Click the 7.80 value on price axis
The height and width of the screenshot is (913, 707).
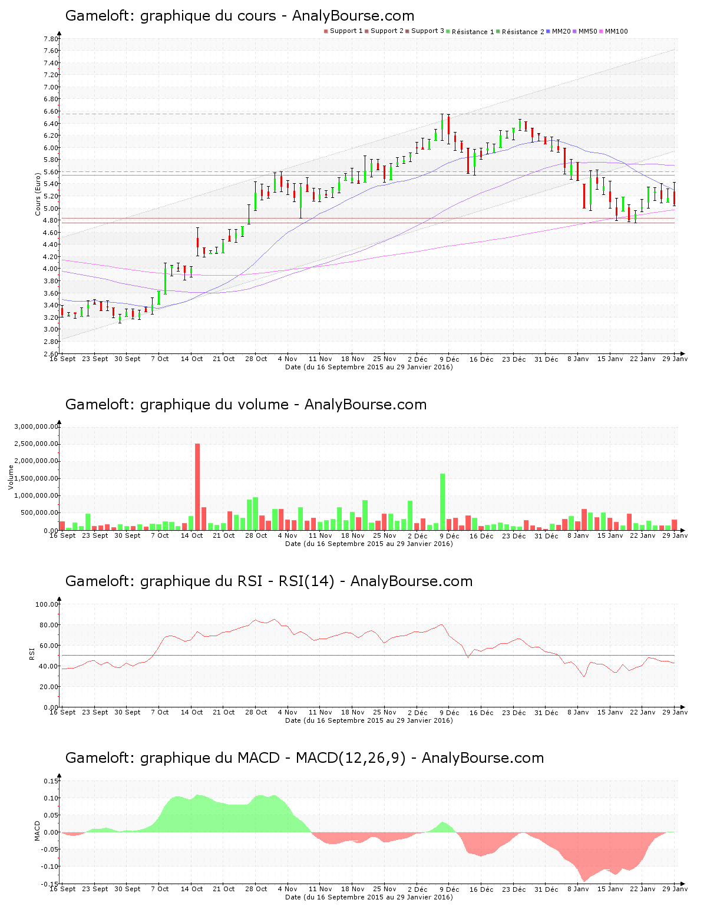pos(51,39)
